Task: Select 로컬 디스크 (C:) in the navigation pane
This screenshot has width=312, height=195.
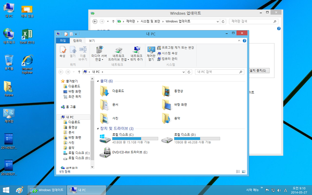Action: pyautogui.click(x=76, y=153)
